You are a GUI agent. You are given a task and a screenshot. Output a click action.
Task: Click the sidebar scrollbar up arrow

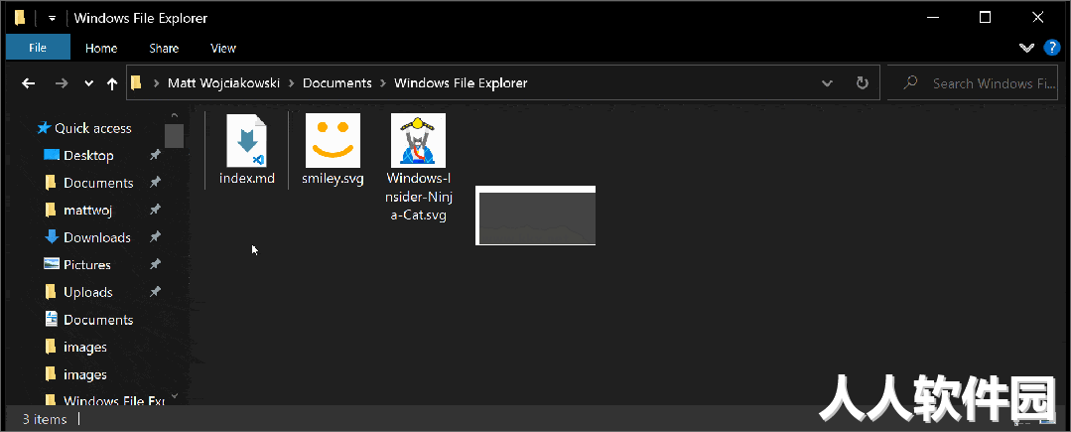[174, 115]
